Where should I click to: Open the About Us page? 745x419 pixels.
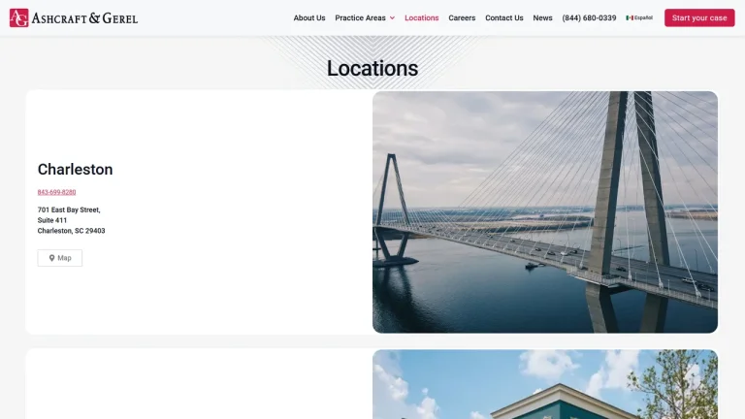coord(309,18)
